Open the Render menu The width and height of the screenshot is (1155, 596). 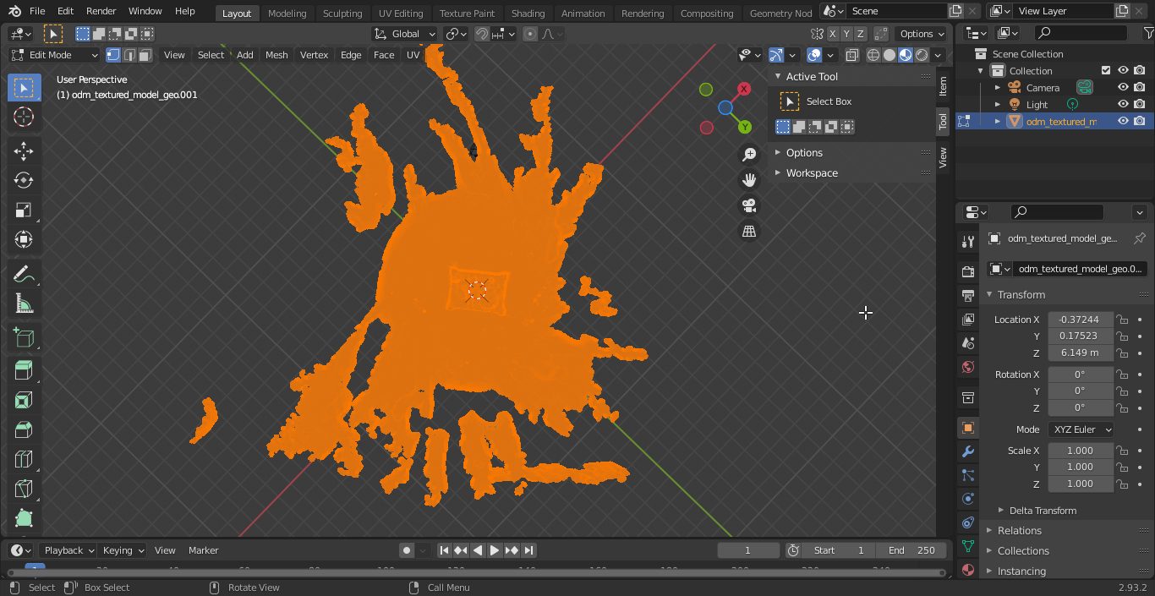click(x=101, y=12)
